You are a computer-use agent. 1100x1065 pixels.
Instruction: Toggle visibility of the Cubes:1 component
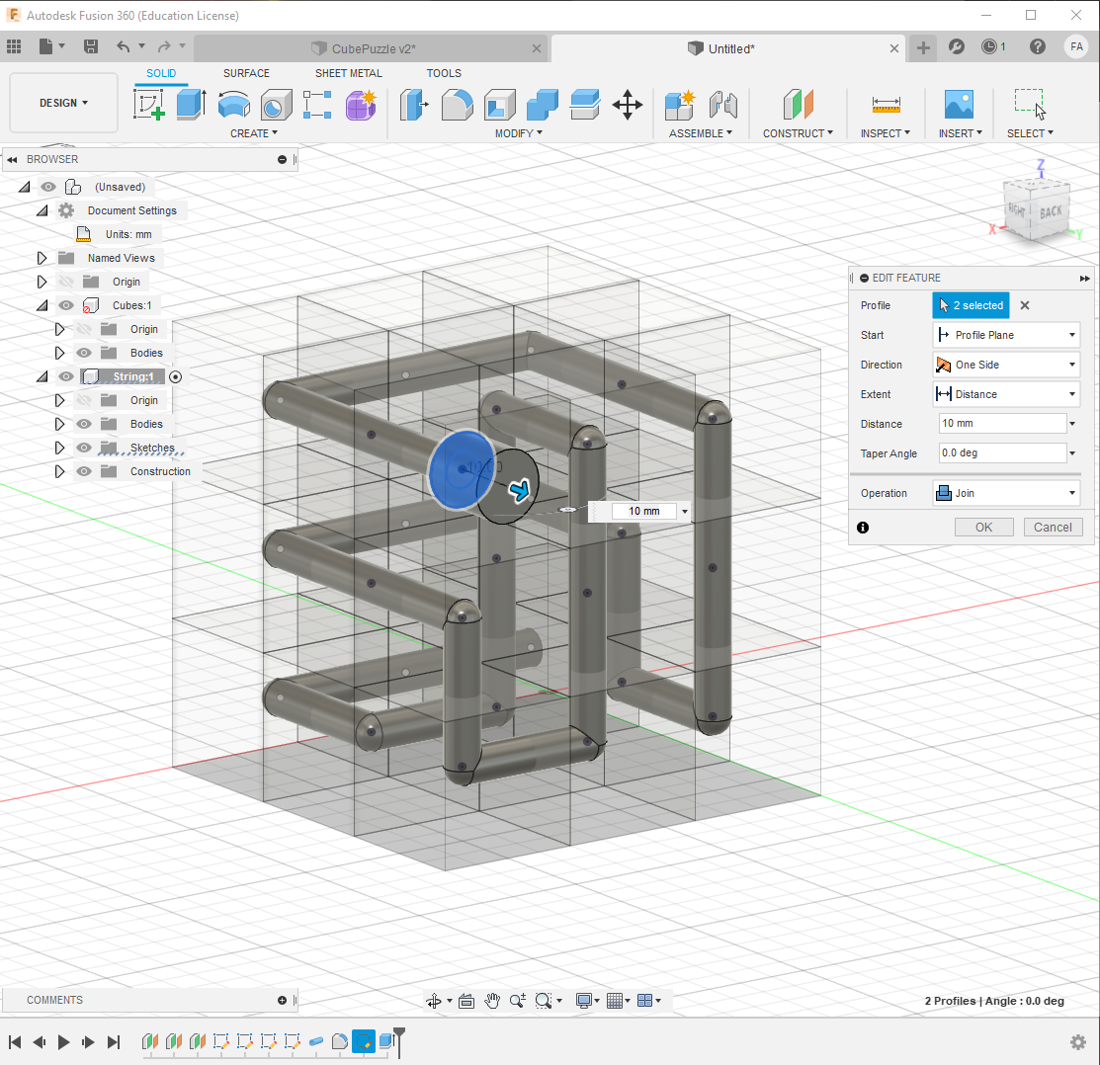(64, 305)
